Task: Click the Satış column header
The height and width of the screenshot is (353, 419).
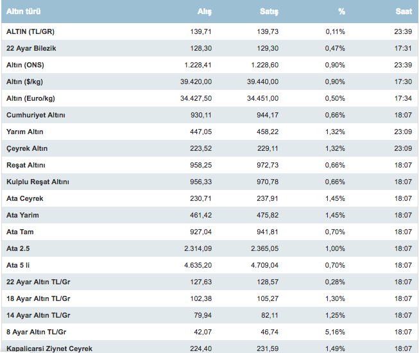Action: click(269, 12)
